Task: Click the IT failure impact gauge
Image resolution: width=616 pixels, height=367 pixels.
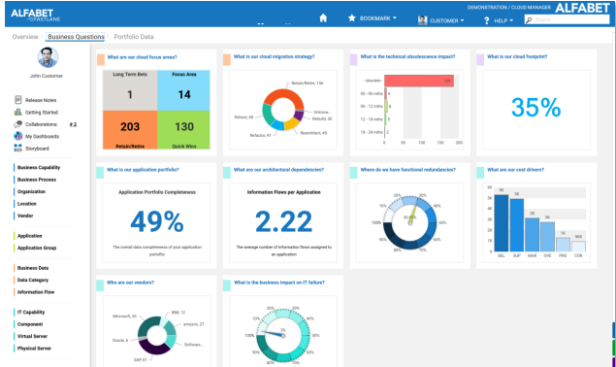Action: tap(283, 336)
